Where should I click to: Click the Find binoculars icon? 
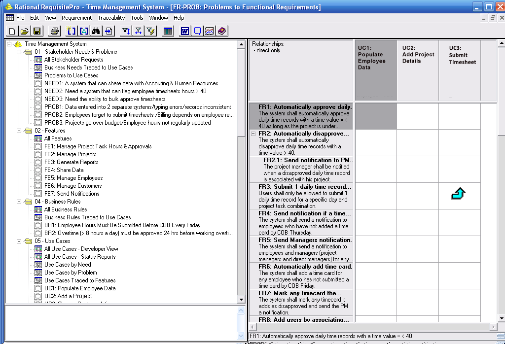tap(96, 31)
